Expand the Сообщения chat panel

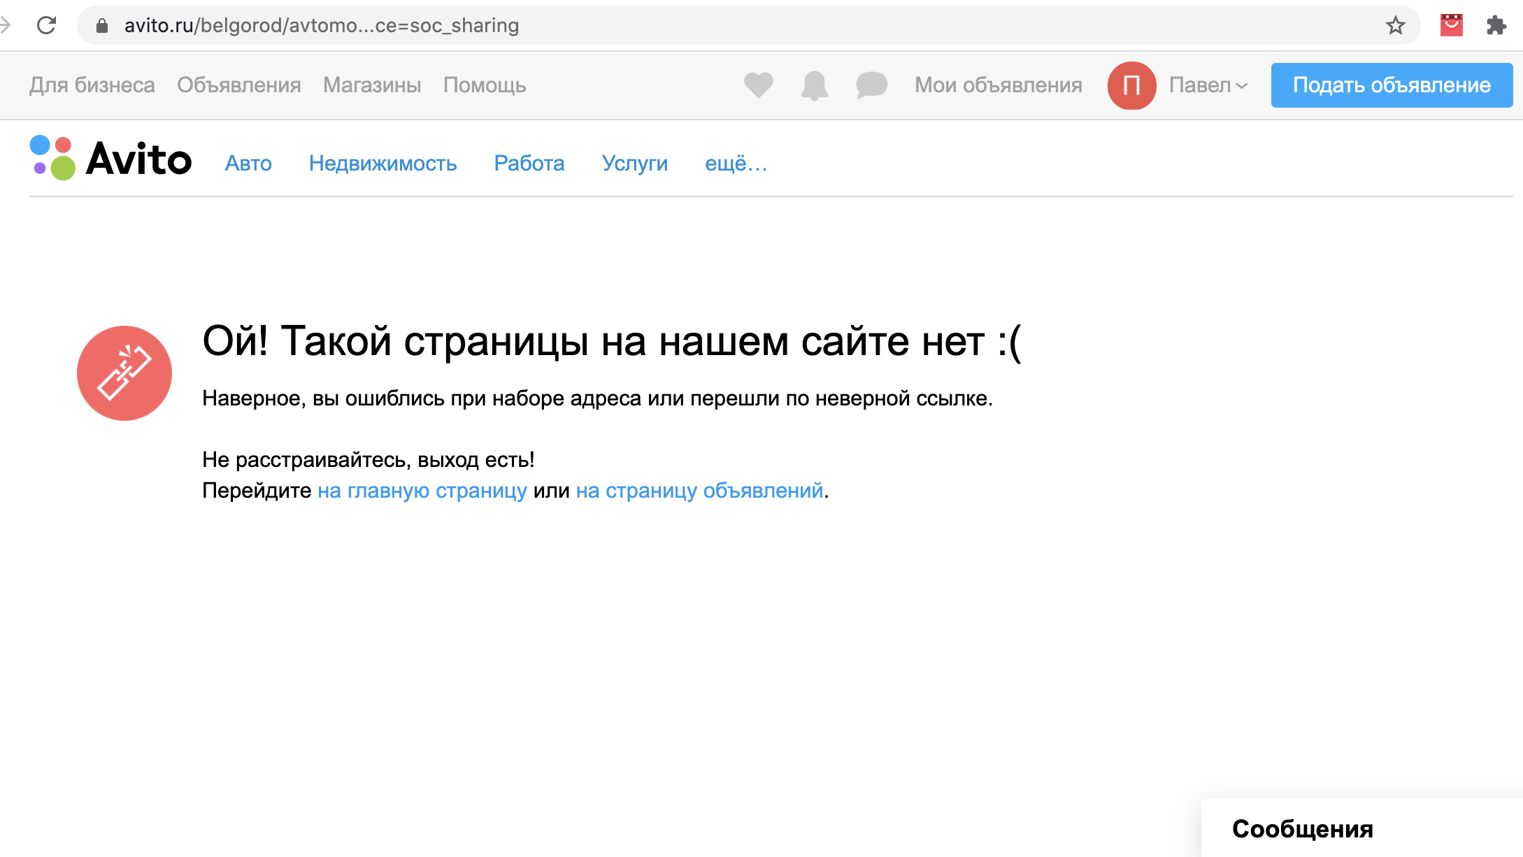(x=1302, y=828)
